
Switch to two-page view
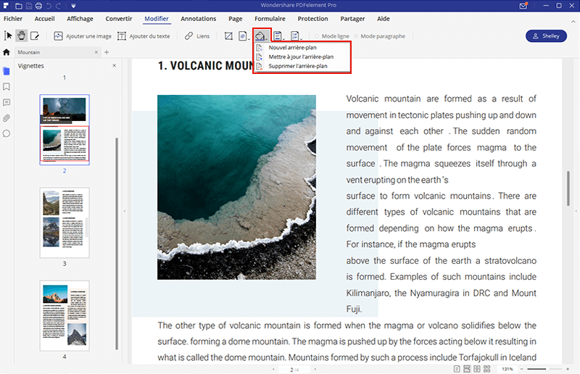click(x=477, y=369)
